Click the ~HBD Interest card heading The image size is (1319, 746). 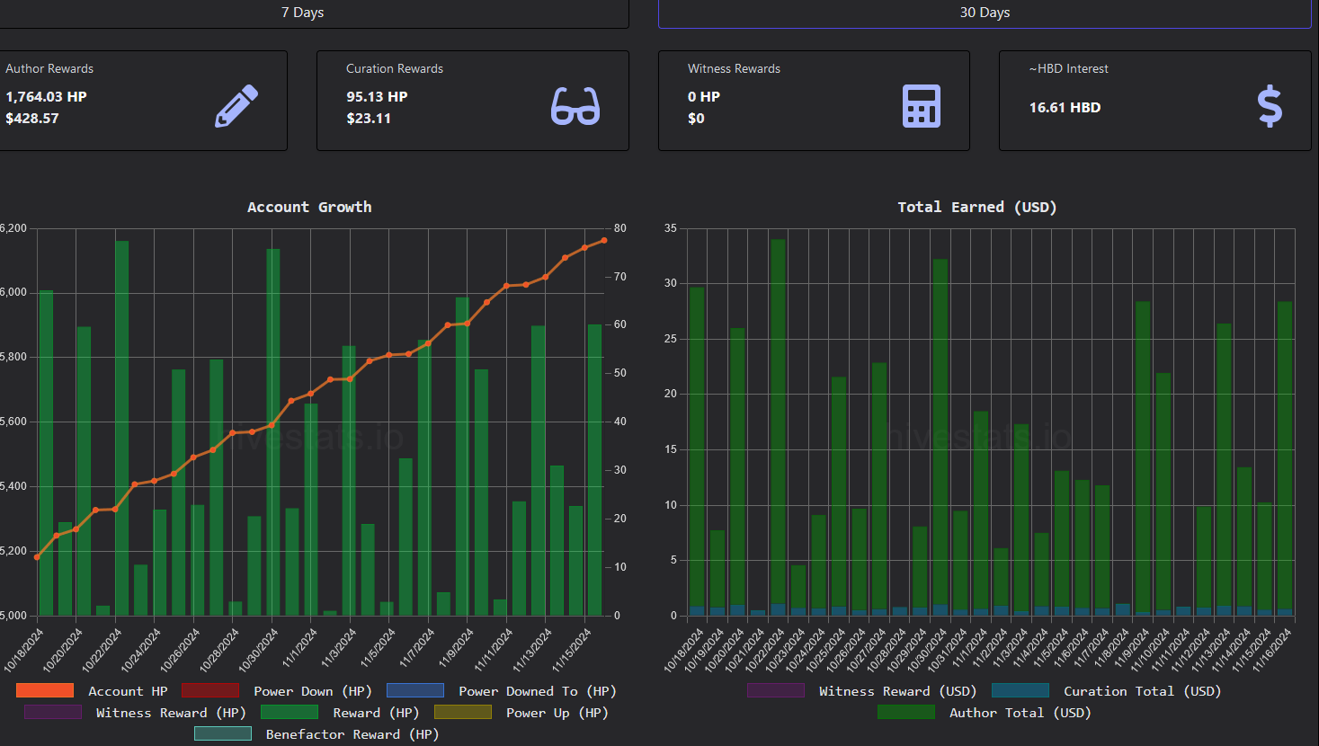coord(1069,68)
